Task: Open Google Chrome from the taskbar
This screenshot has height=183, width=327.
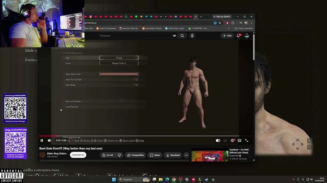Action: pos(174,179)
